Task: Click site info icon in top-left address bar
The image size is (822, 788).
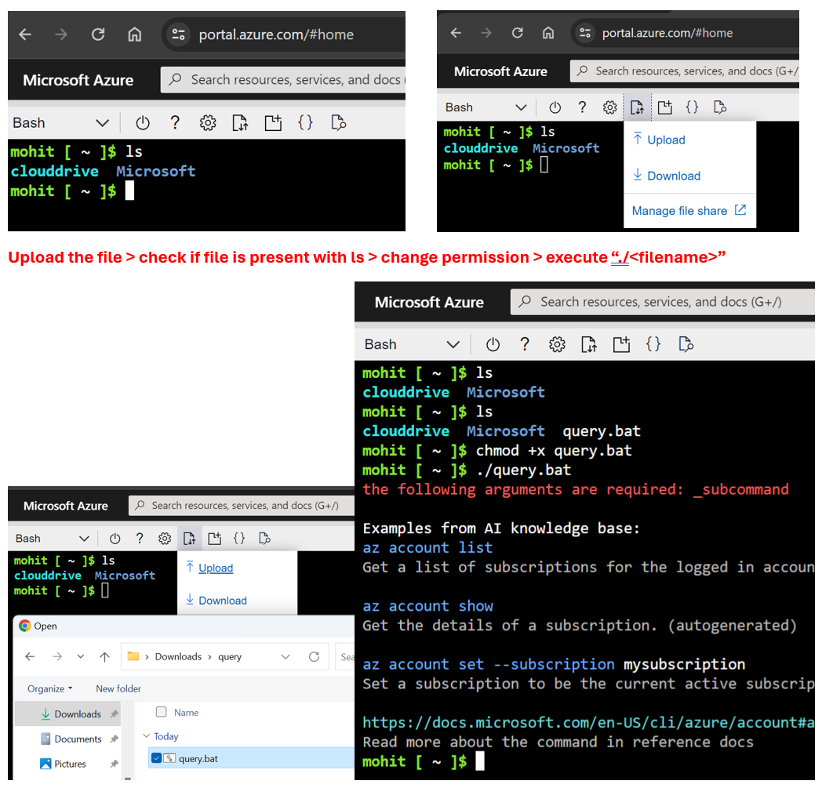Action: point(178,34)
